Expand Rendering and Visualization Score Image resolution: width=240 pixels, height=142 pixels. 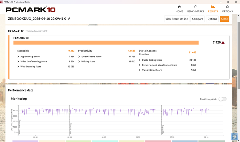(140, 65)
